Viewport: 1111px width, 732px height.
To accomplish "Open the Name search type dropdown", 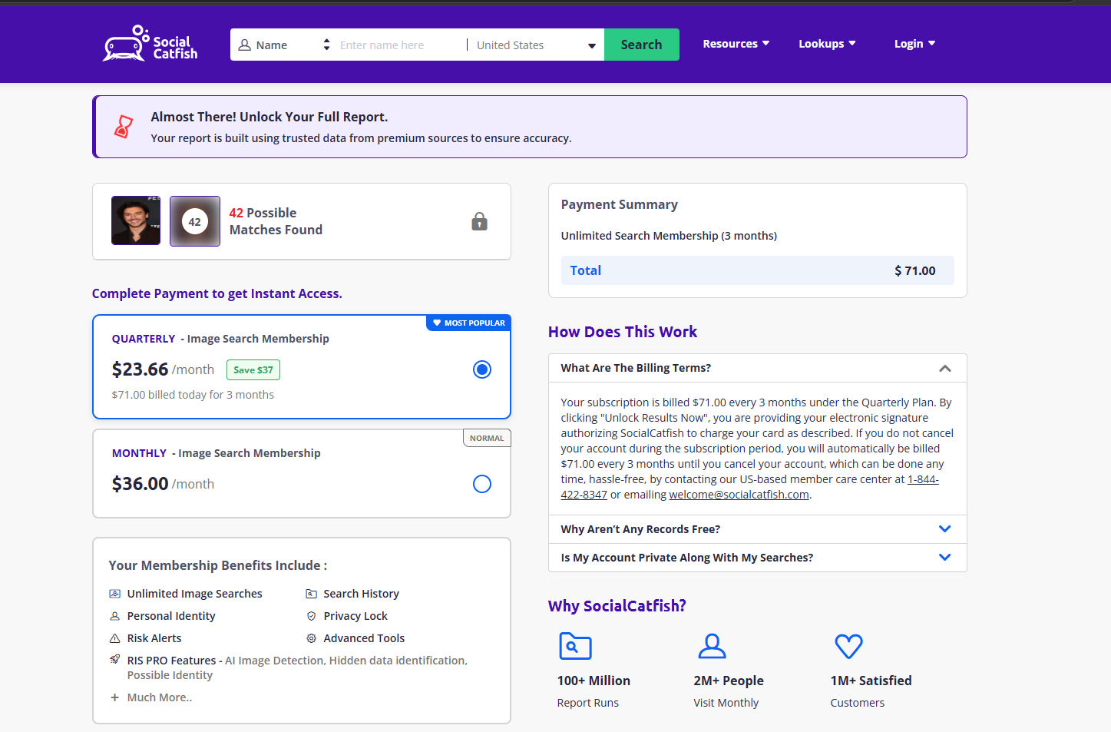I will tap(284, 45).
